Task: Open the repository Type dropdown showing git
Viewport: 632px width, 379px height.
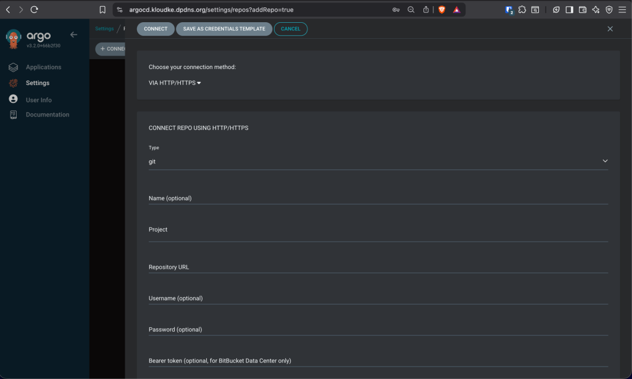Action: coord(377,161)
